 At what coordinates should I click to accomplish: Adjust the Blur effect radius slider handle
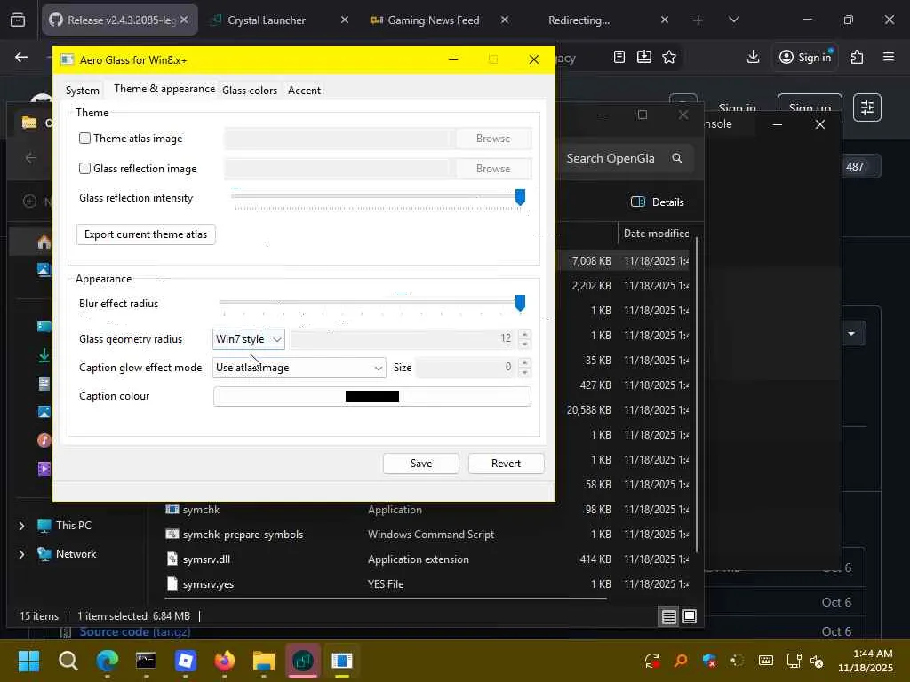pos(520,303)
